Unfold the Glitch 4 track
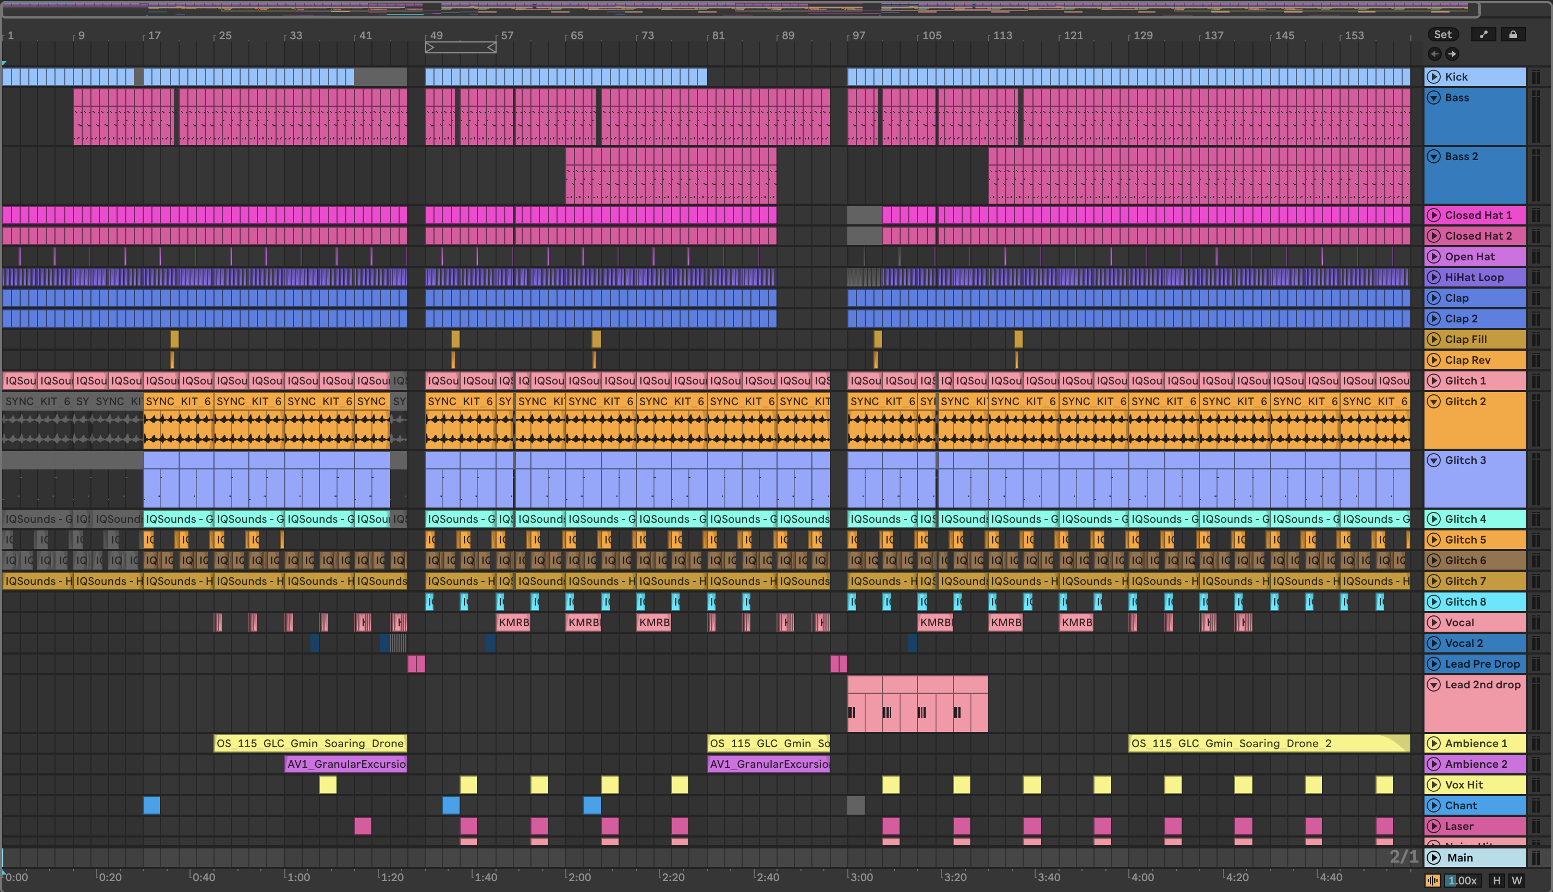The width and height of the screenshot is (1553, 892). 1434,519
